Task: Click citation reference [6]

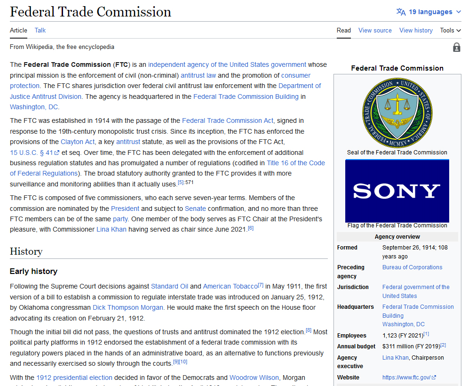Action: click(251, 228)
